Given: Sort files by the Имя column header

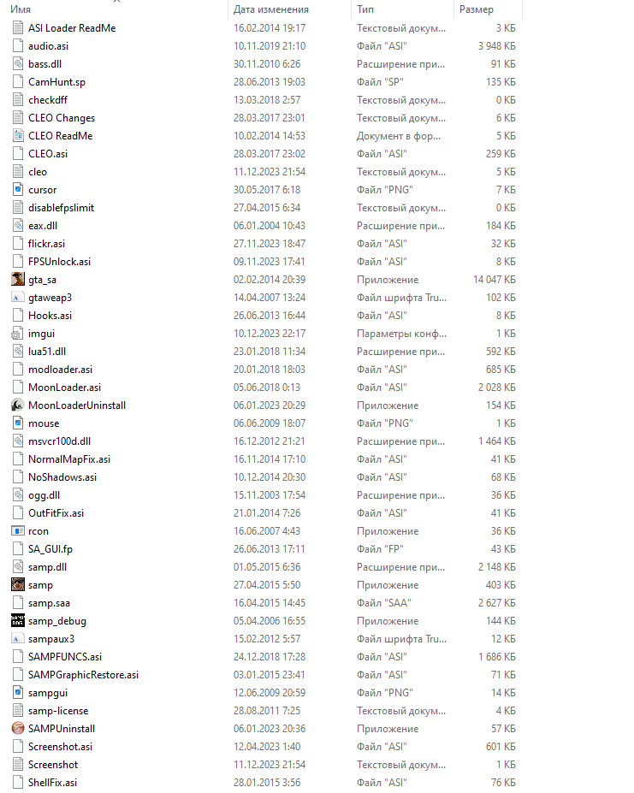Looking at the screenshot, I should click(x=21, y=9).
